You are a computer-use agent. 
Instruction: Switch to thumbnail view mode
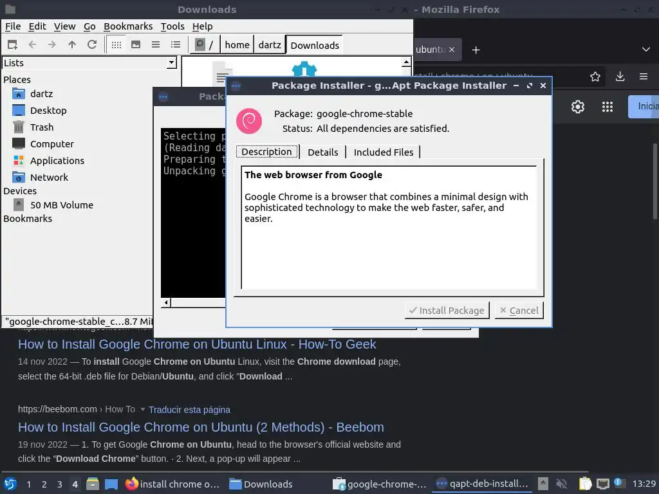click(x=136, y=44)
